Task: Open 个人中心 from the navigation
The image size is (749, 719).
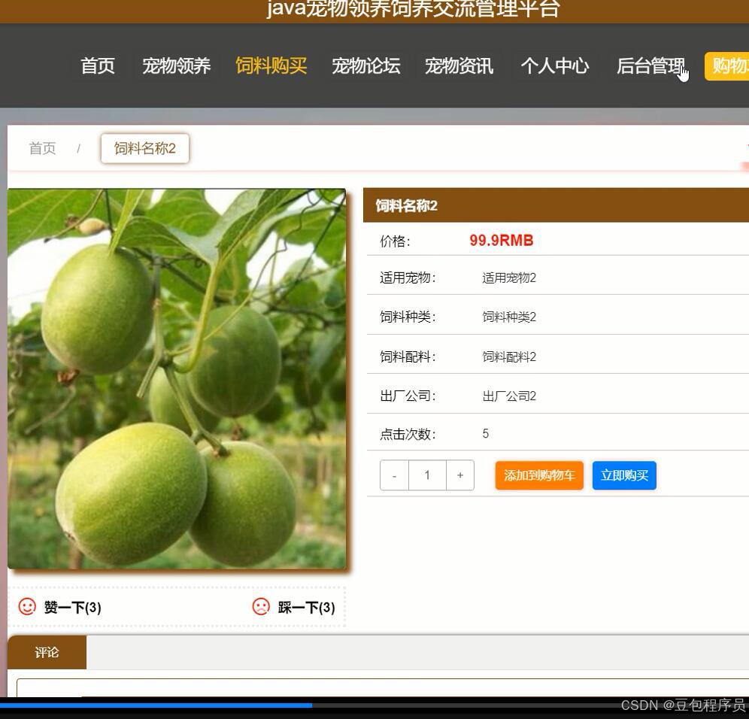Action: tap(554, 66)
